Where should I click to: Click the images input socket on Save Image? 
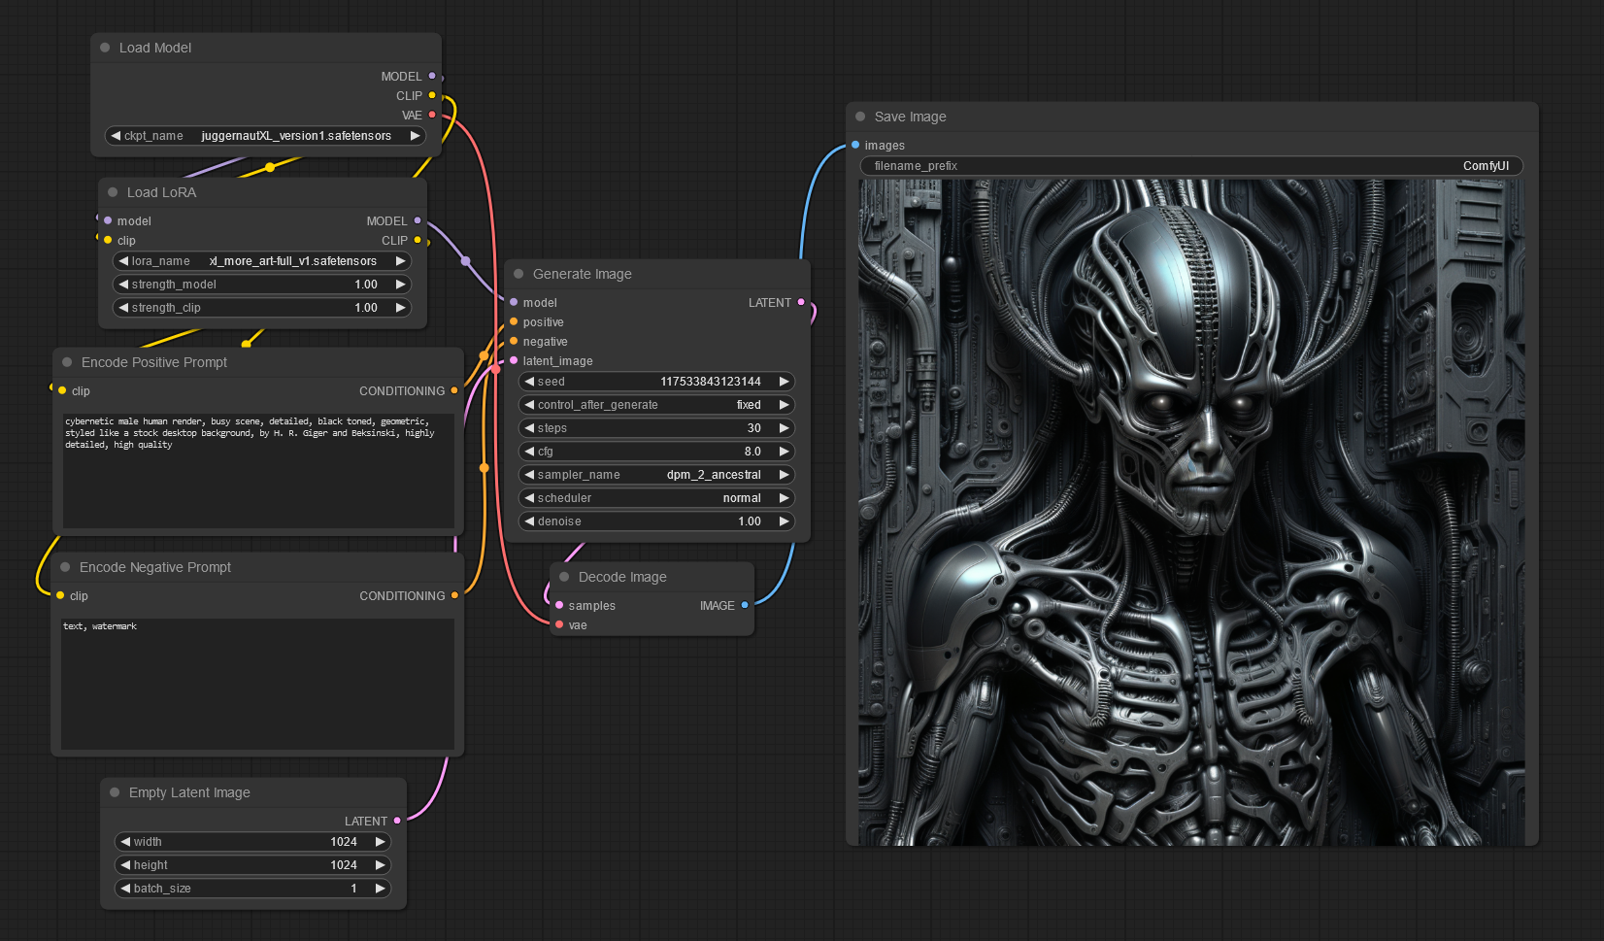(x=855, y=145)
